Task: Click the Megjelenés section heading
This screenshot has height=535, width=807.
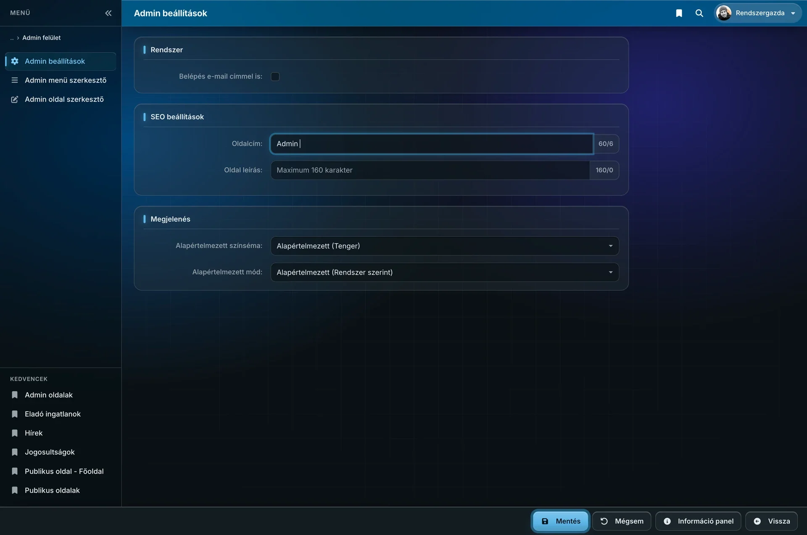Action: (170, 219)
